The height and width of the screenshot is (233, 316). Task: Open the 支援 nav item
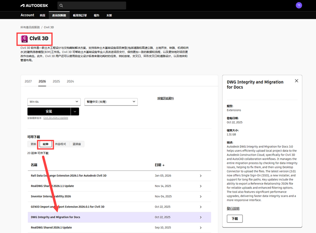[x=109, y=15]
